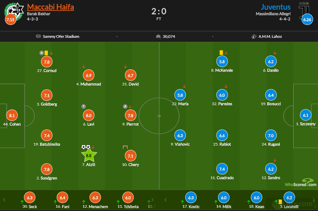Click Cohen's 8.1 goalkeeper rating circle

(12, 115)
